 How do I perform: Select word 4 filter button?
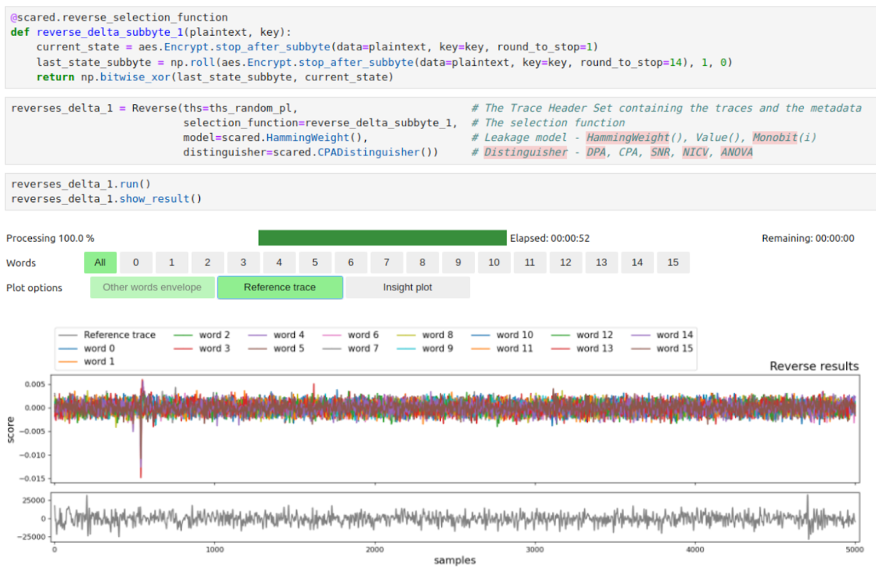tap(279, 262)
